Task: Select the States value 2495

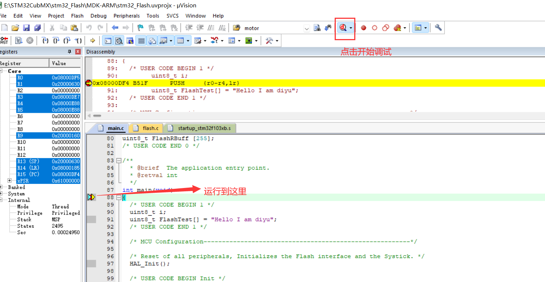Action: (57, 226)
